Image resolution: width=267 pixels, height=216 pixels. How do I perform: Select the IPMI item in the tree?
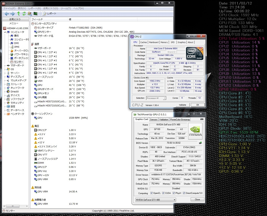[x=17, y=47]
